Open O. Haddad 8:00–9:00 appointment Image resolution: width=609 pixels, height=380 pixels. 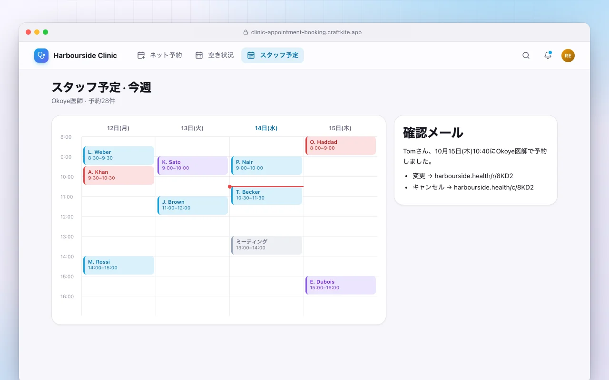tap(341, 145)
